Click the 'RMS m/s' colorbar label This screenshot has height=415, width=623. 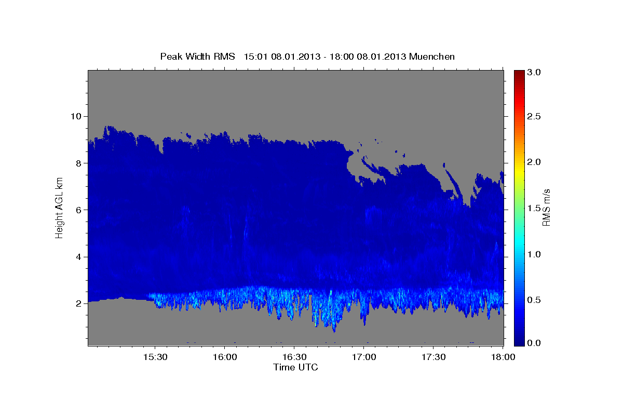(546, 208)
